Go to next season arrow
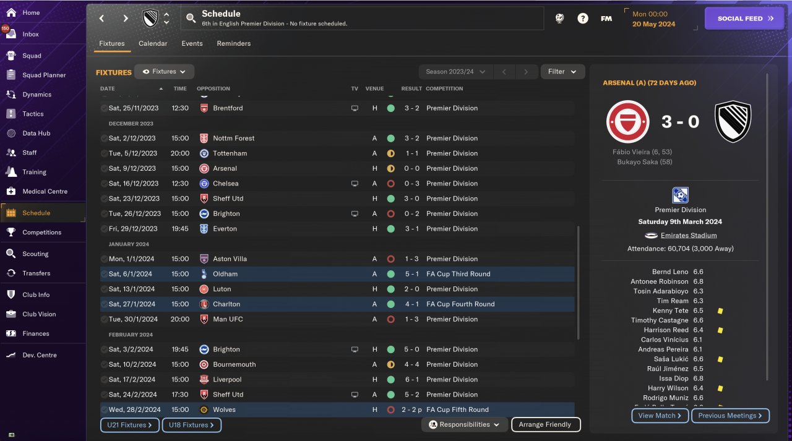 point(526,72)
